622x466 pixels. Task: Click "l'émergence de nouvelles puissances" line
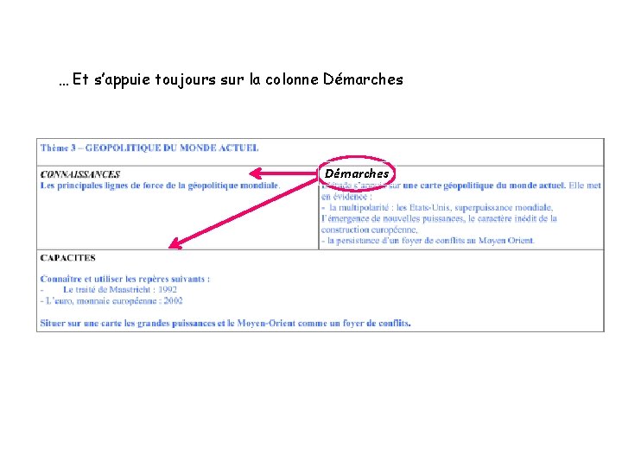[439, 218]
